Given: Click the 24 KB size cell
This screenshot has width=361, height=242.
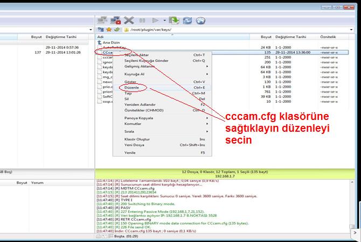Looking at the screenshot, I should coord(266,47).
